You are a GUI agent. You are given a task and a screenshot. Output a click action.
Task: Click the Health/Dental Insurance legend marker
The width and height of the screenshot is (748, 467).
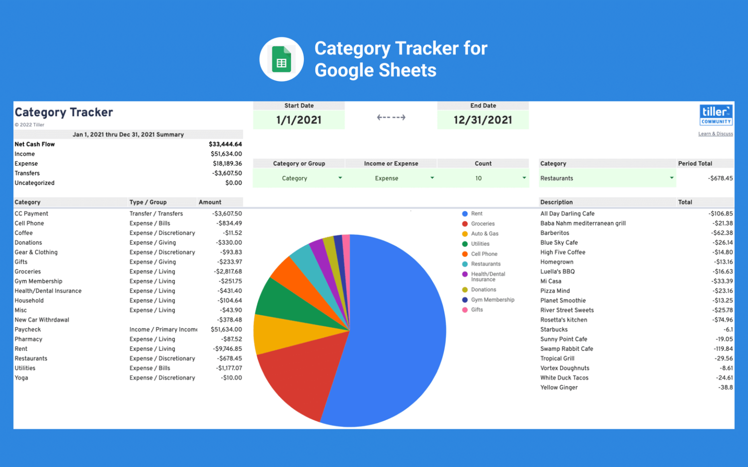coord(465,274)
